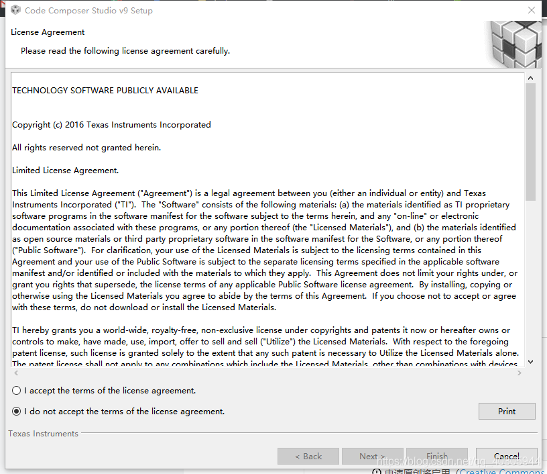Select "I do not accept the terms" option
Screen dimensions: 547x474
click(17, 412)
